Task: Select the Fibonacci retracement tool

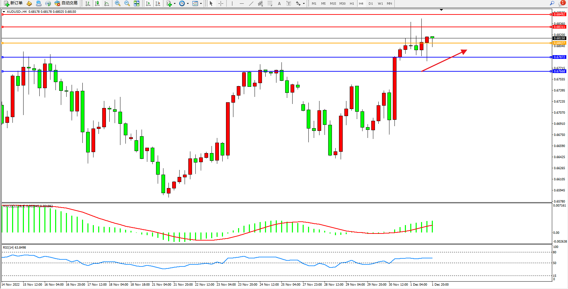Action: pyautogui.click(x=270, y=3)
